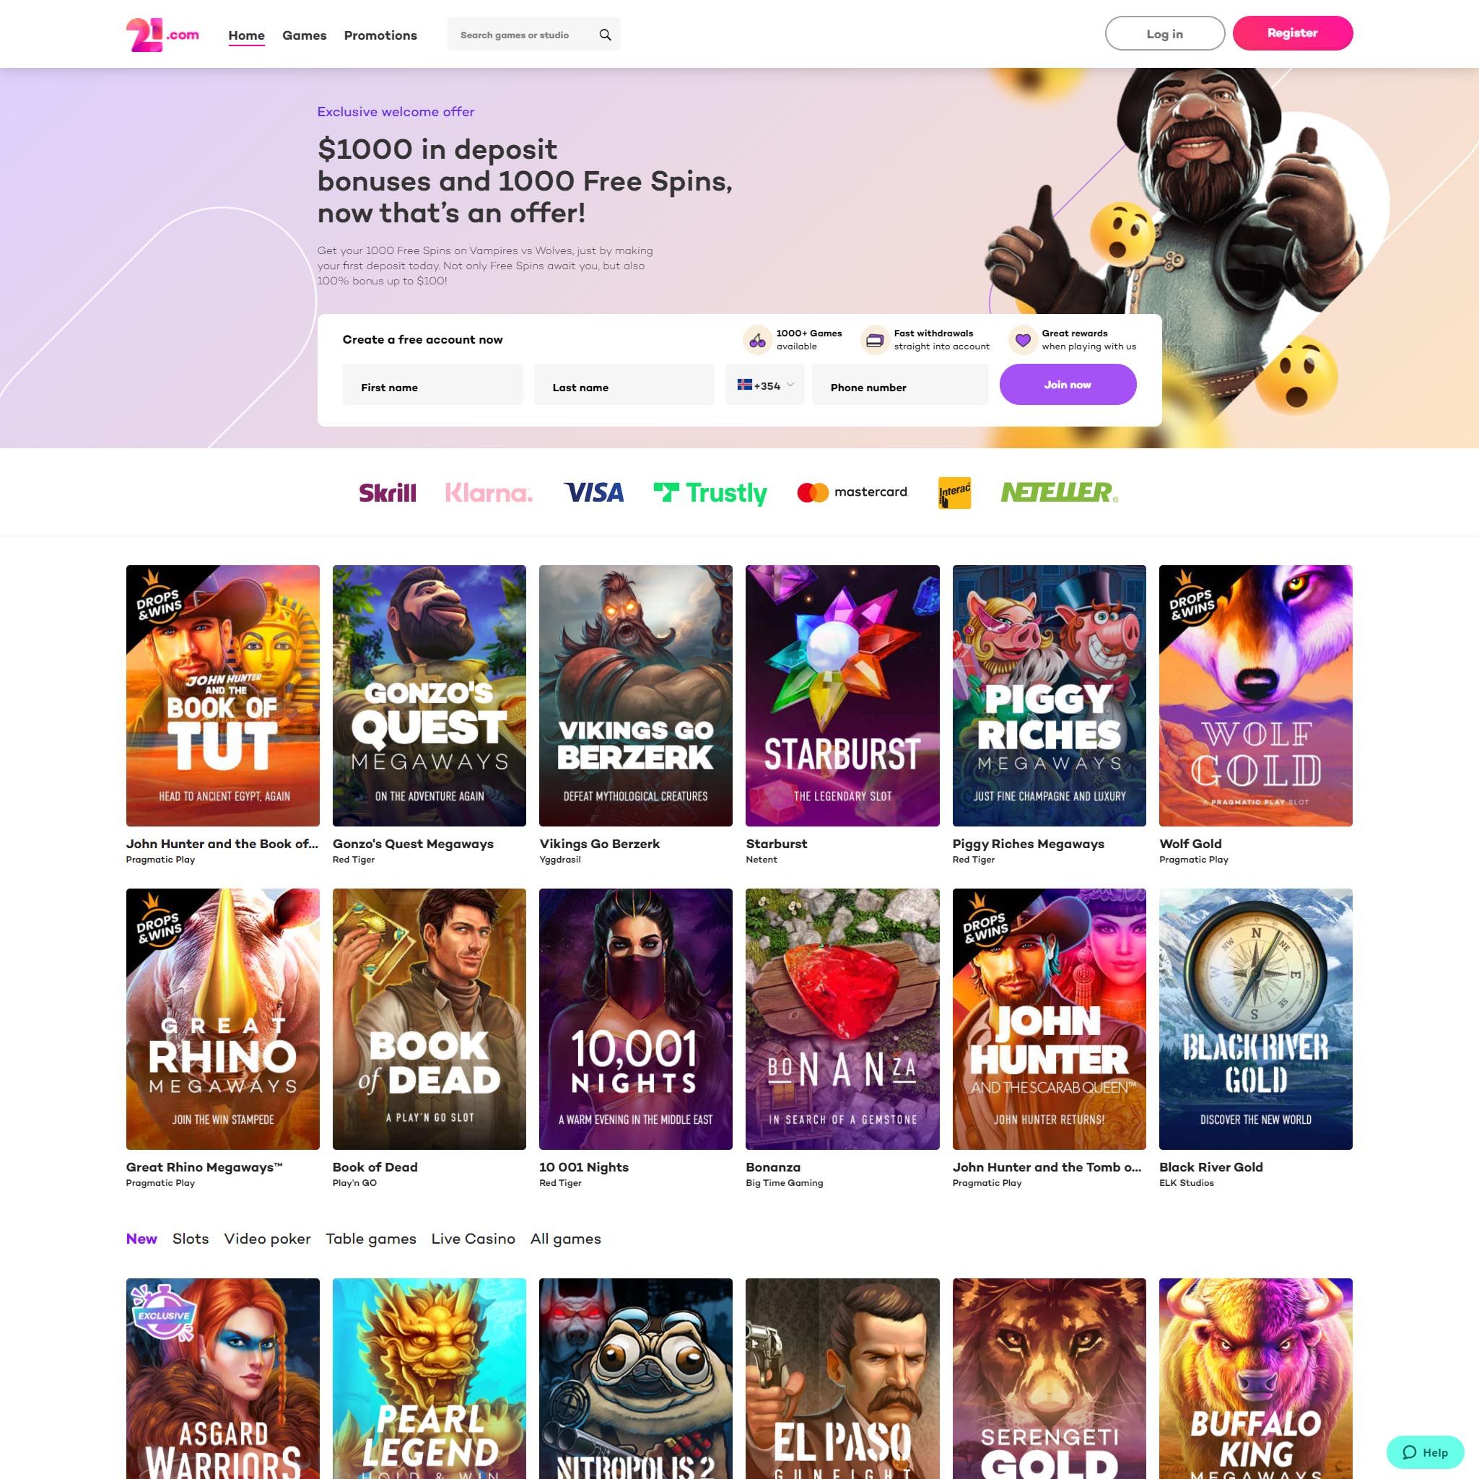1479x1479 pixels.
Task: Select the Video poker filter tab
Action: (x=267, y=1238)
